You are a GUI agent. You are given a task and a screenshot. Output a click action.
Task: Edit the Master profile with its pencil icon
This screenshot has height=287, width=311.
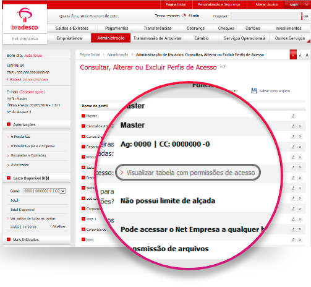(x=293, y=116)
